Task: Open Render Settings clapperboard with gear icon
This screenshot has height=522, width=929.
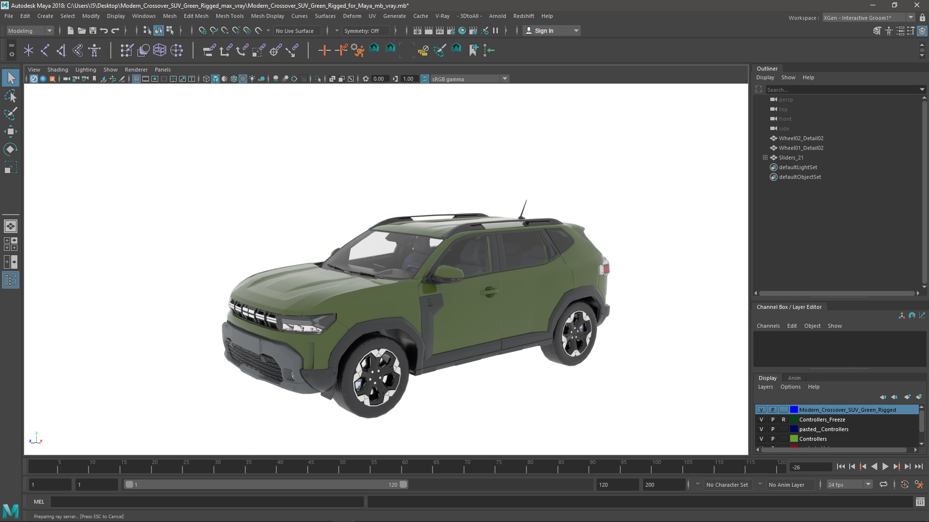Action: [451, 30]
